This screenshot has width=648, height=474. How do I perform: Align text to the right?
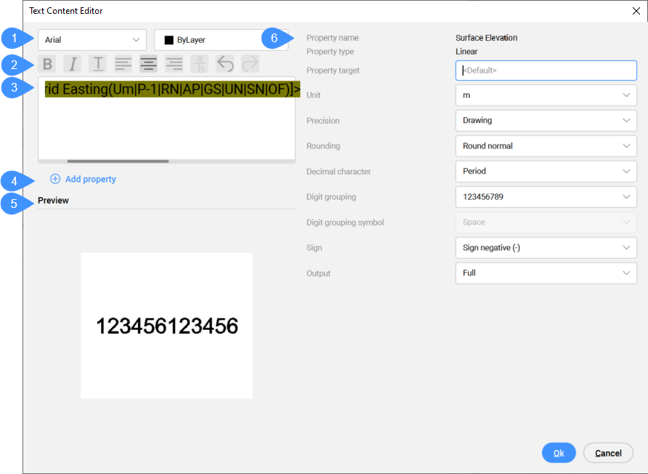click(x=174, y=64)
